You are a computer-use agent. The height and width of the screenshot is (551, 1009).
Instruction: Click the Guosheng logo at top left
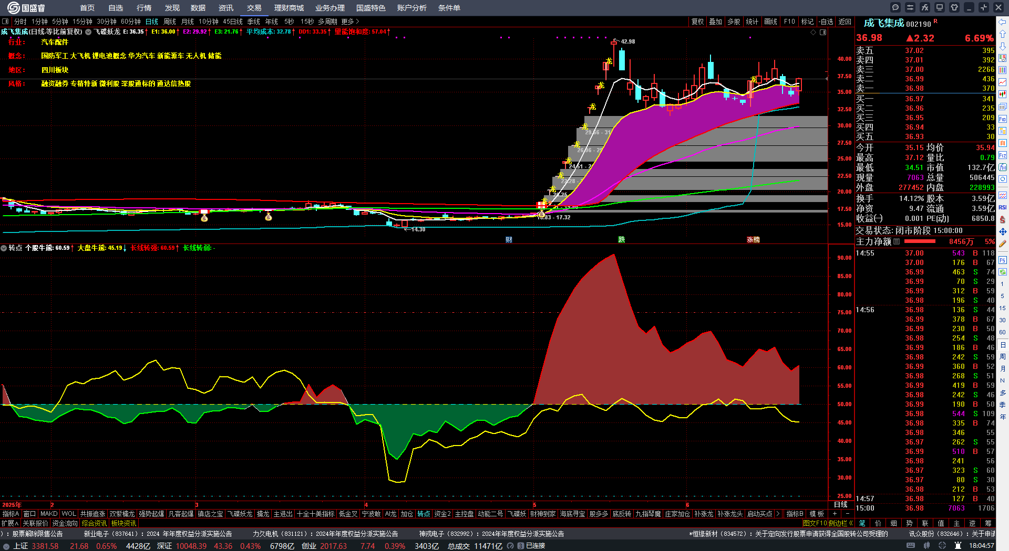[x=26, y=8]
